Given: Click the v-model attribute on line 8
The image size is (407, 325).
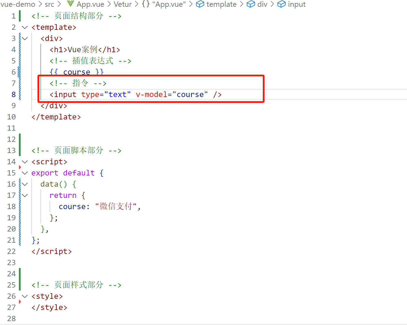Looking at the screenshot, I should pyautogui.click(x=152, y=94).
